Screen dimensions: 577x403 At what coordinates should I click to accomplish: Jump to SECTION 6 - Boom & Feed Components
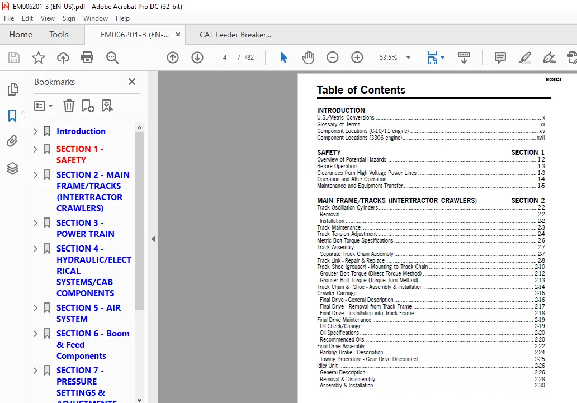pos(93,345)
